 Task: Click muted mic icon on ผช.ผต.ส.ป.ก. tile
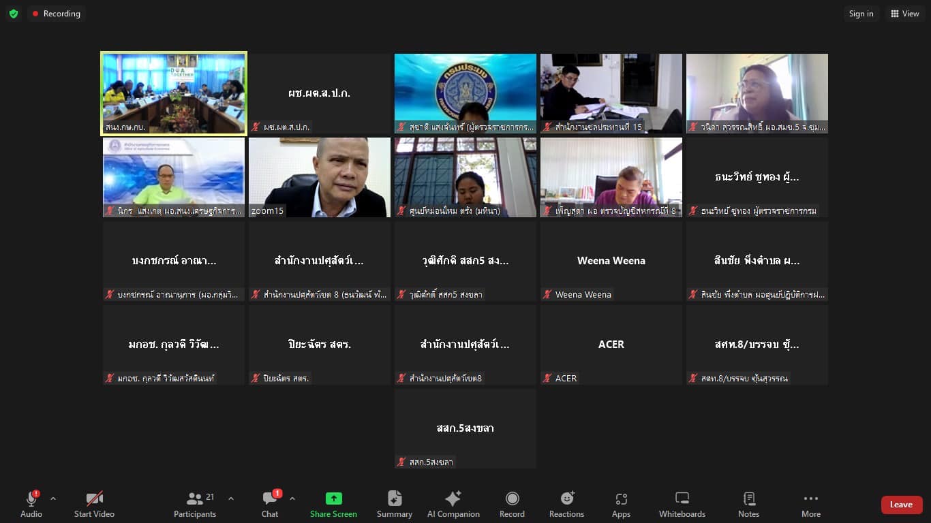click(x=256, y=127)
